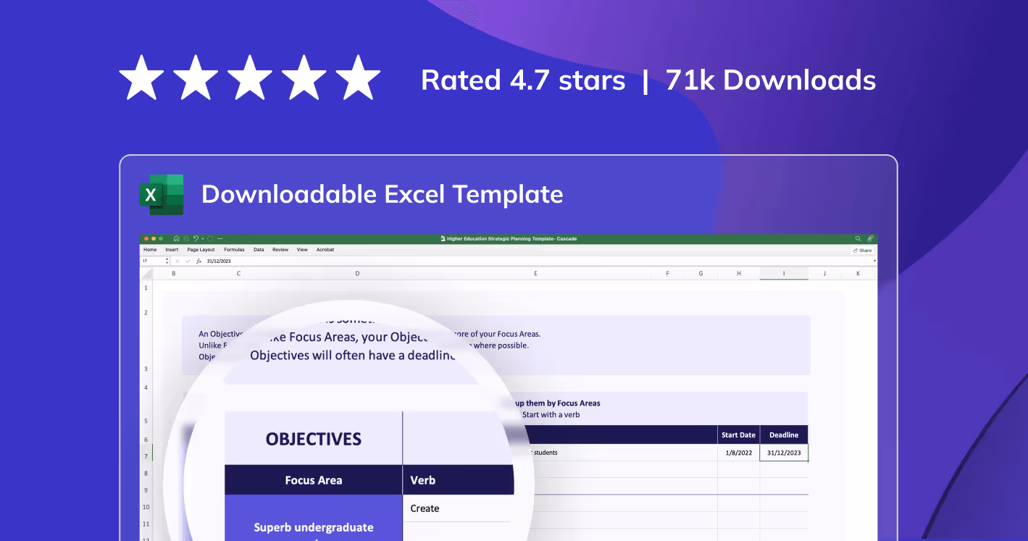Open the Formulas ribbon tab
This screenshot has width=1028, height=541.
pos(234,250)
